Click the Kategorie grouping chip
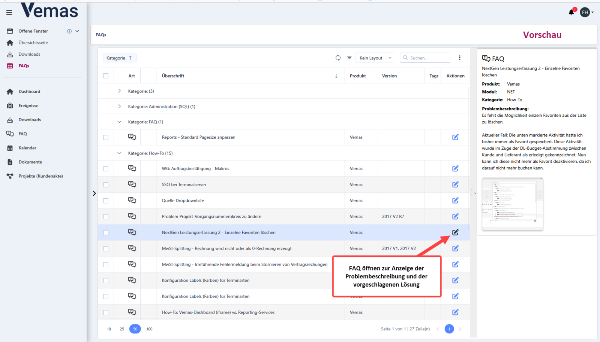 [x=120, y=58]
